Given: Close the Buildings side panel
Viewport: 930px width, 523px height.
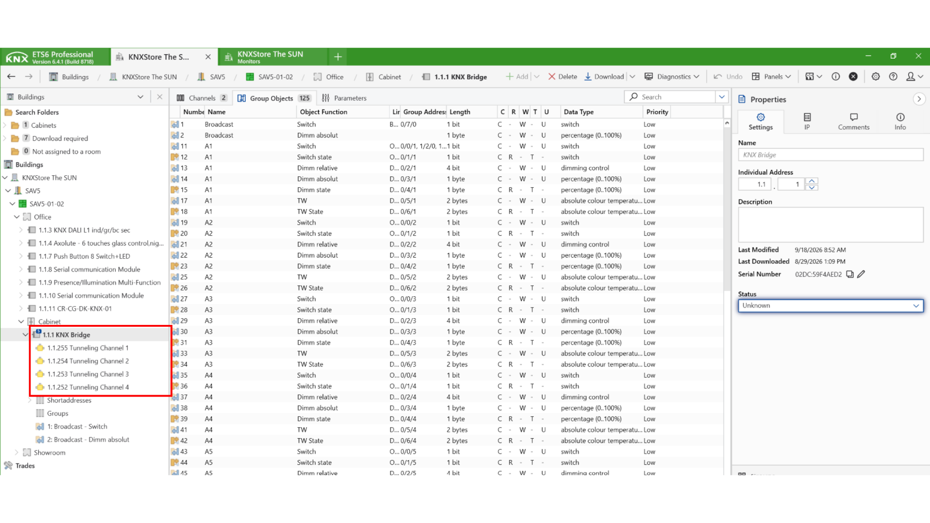Looking at the screenshot, I should (x=159, y=97).
